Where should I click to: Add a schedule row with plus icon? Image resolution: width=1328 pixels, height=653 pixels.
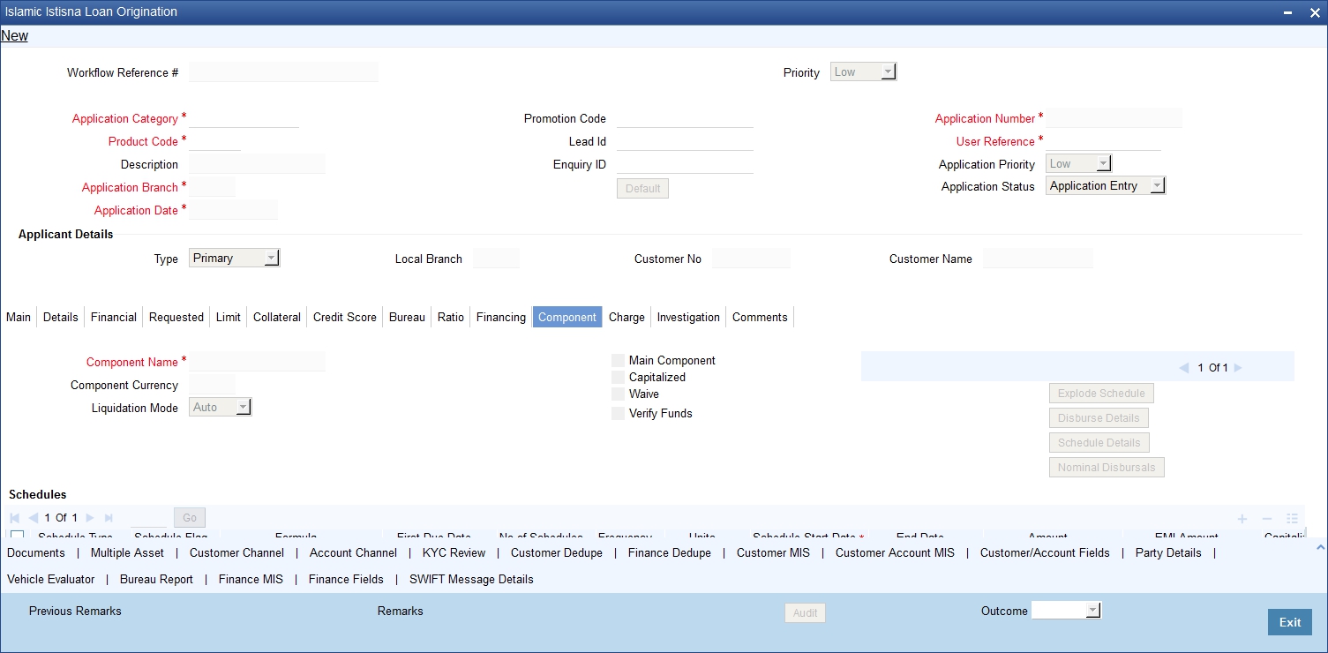pyautogui.click(x=1242, y=519)
